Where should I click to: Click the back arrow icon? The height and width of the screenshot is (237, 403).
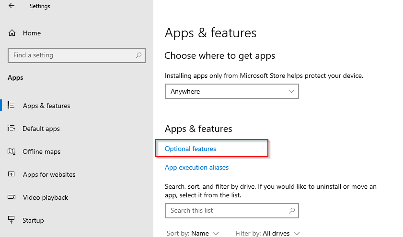(12, 6)
